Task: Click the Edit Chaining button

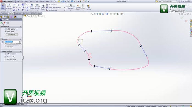Action: tap(12, 35)
